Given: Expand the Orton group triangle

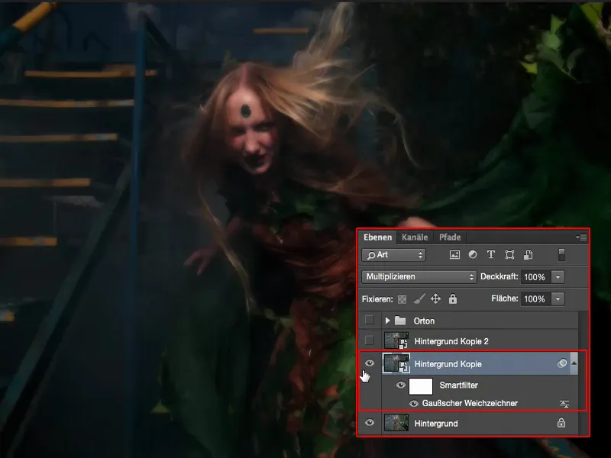Looking at the screenshot, I should pos(387,321).
